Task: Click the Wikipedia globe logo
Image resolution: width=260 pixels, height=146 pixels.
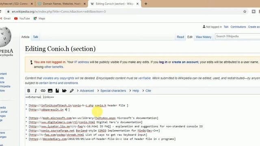Action: [x=5, y=37]
